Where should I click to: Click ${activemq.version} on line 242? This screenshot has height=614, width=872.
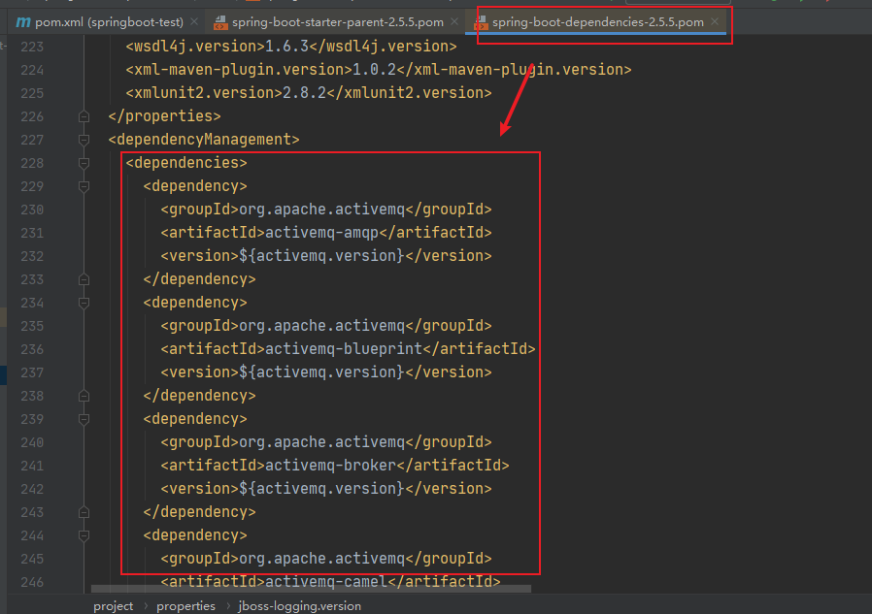[x=321, y=489]
